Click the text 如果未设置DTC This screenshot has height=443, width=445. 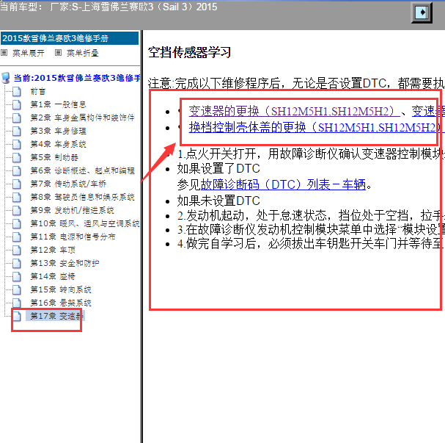coord(218,201)
